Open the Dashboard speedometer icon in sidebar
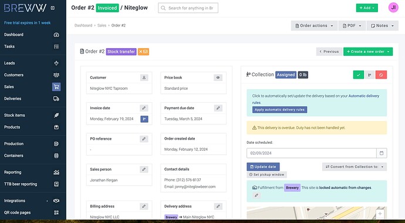The image size is (405, 223). (56, 35)
